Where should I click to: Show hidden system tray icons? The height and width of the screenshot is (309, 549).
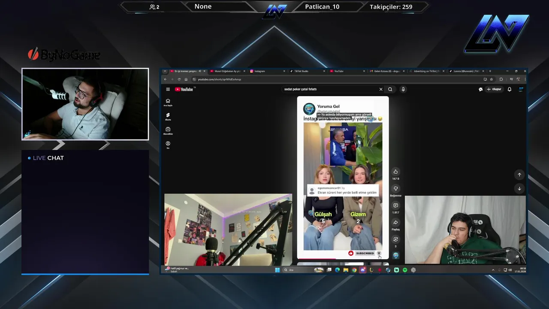click(493, 270)
